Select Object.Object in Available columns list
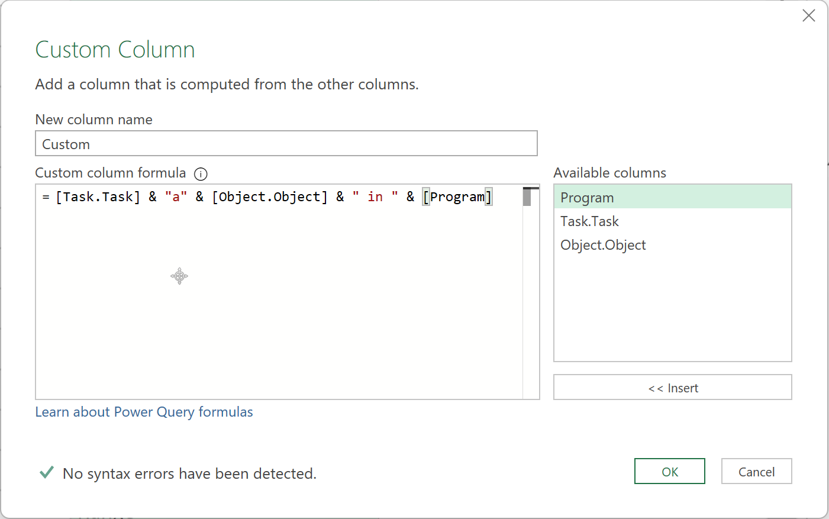829x519 pixels. [x=603, y=245]
